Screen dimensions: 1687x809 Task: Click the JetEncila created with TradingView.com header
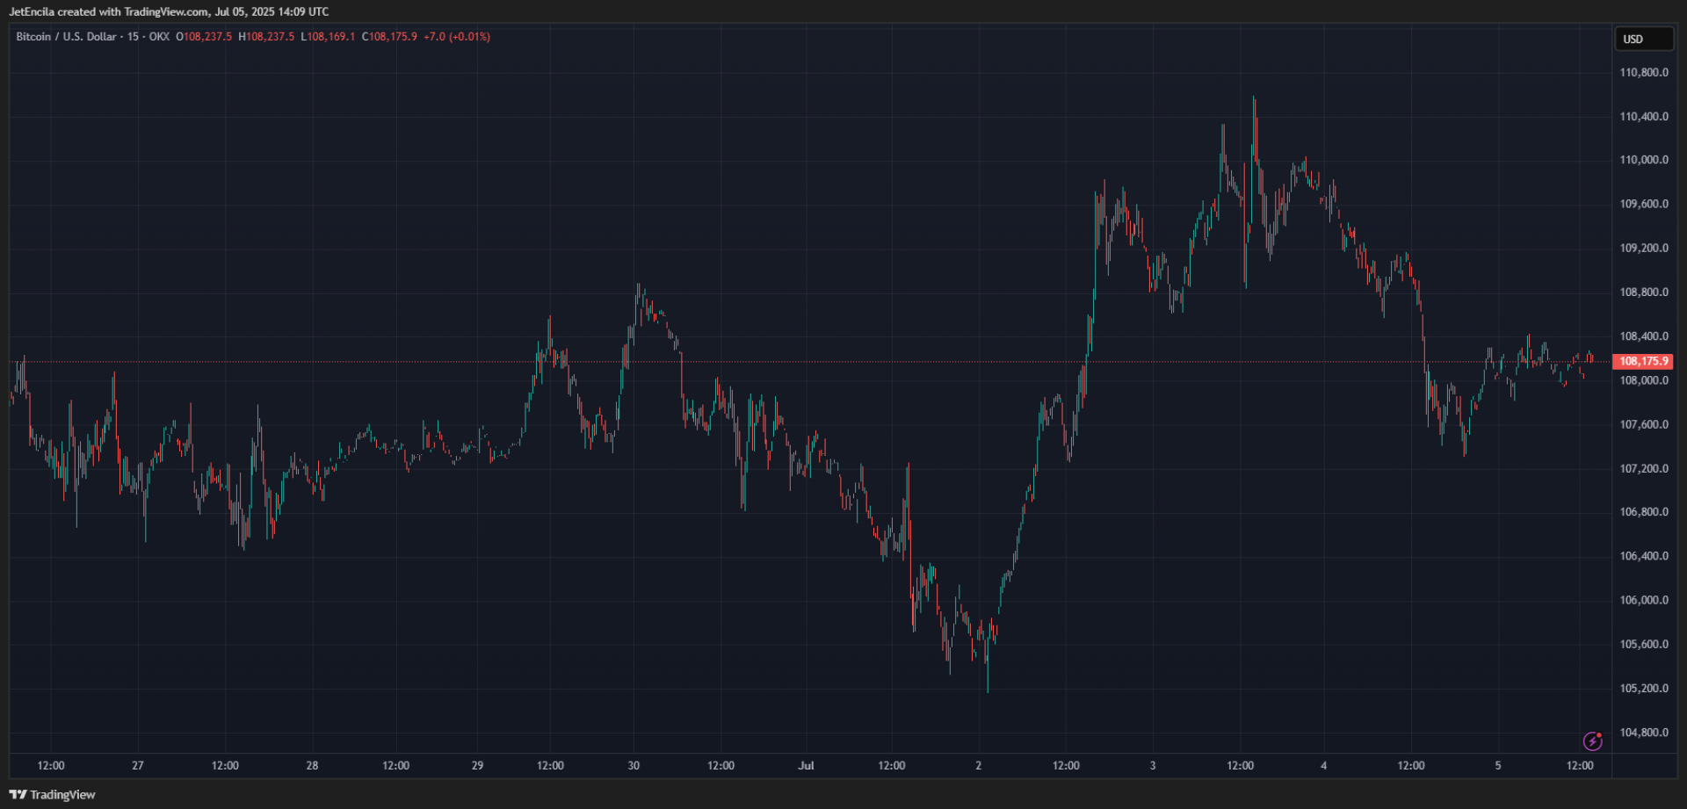click(169, 11)
